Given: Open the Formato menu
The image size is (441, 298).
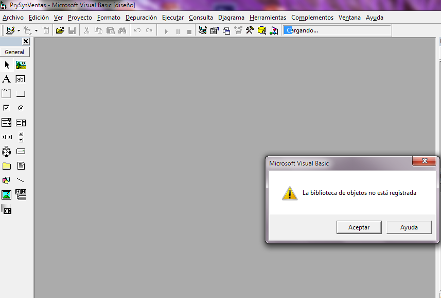Looking at the screenshot, I should pyautogui.click(x=109, y=18).
